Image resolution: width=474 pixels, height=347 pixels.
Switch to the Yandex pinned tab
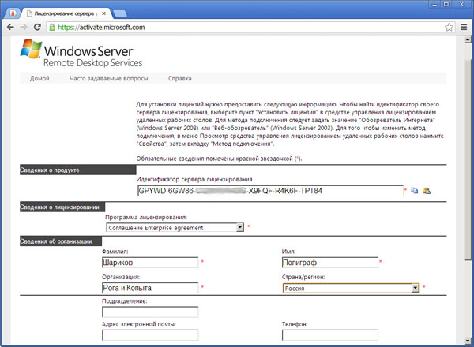(13, 13)
